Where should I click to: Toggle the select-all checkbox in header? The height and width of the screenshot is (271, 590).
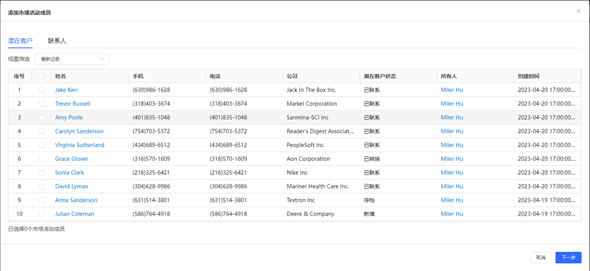pos(41,76)
